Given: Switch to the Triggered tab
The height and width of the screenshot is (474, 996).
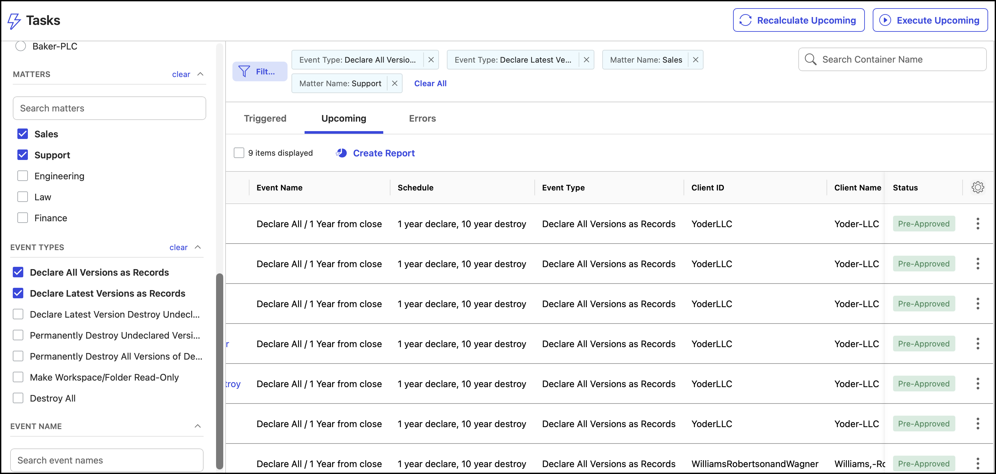Looking at the screenshot, I should (x=265, y=119).
